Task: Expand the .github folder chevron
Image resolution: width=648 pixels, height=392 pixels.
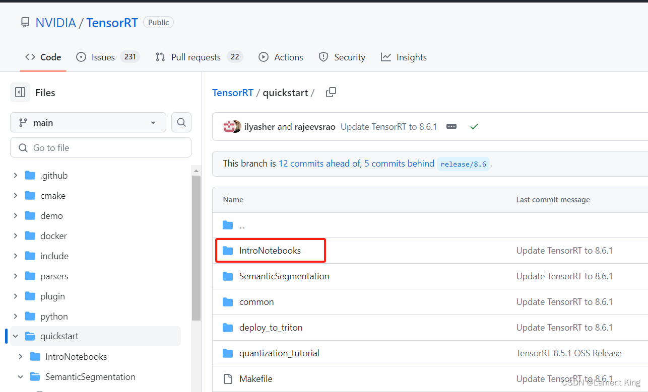Action: [x=16, y=176]
